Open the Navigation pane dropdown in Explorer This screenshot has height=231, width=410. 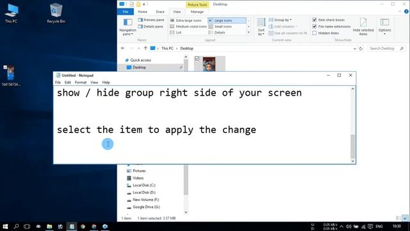(x=127, y=27)
